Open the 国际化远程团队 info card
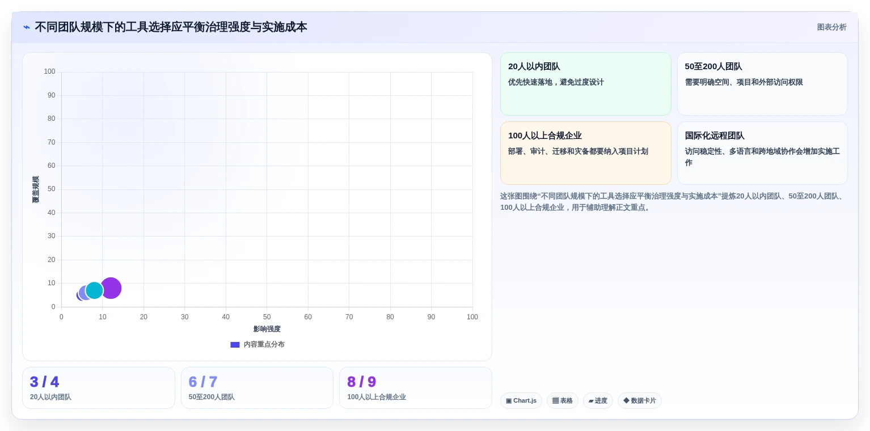 762,153
